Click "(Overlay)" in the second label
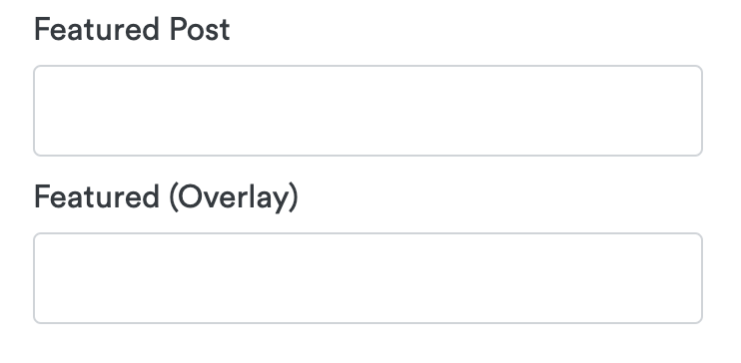This screenshot has width=741, height=363. tap(234, 197)
